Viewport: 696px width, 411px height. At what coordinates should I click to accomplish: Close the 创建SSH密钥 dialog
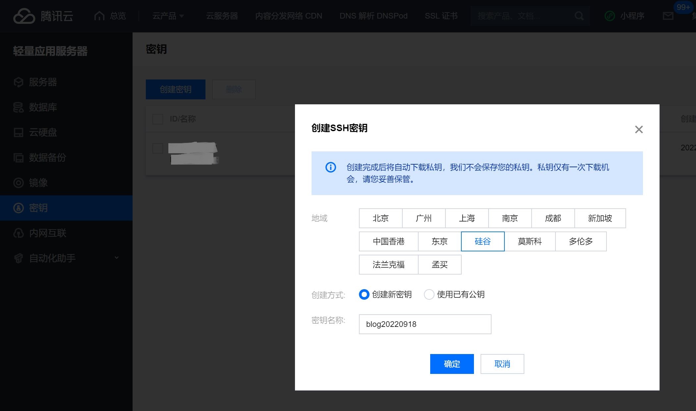(639, 129)
